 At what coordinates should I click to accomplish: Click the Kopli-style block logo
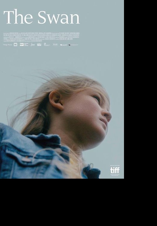coord(39,45)
